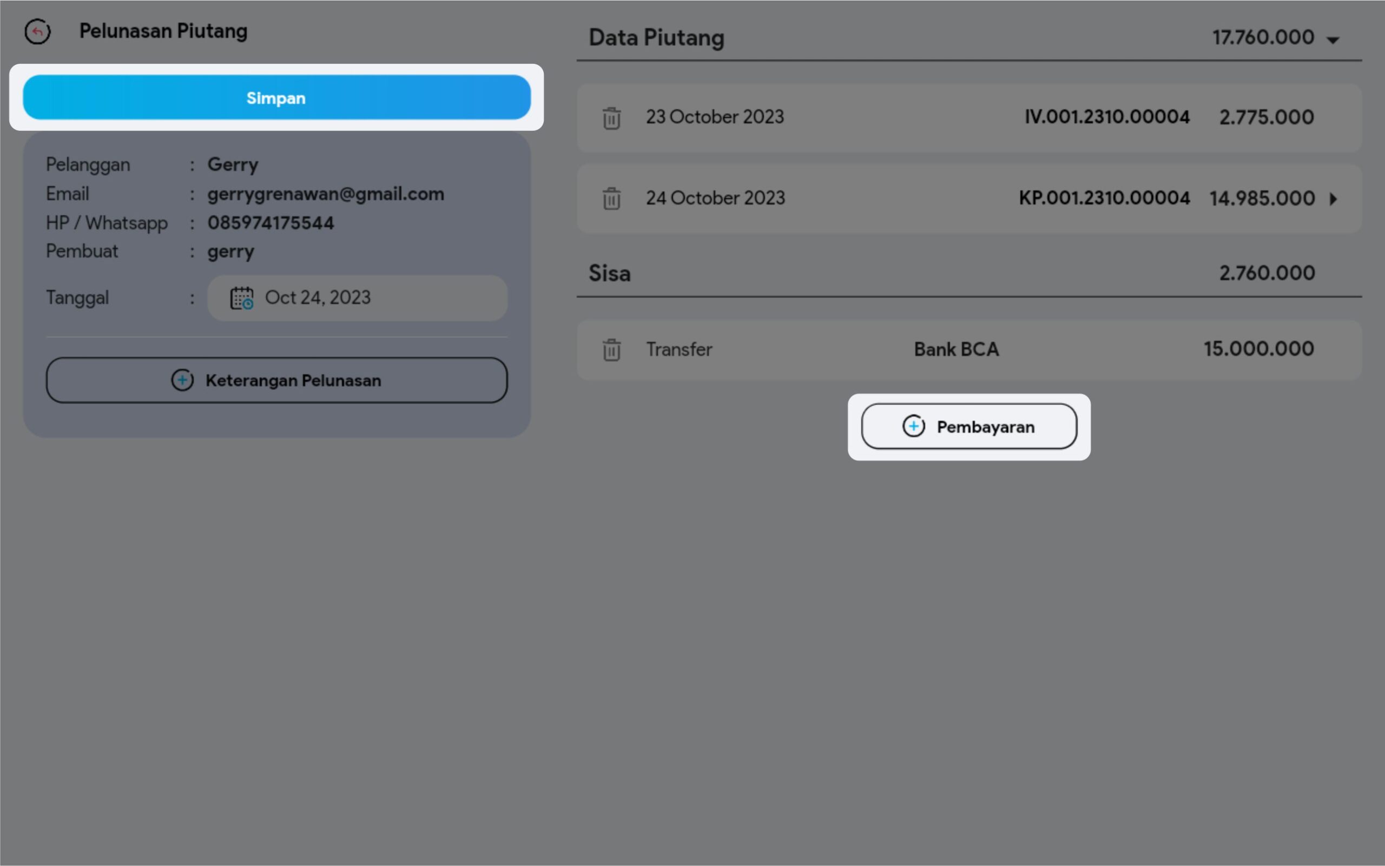Click the Data Piutang header
This screenshot has width=1385, height=866.
pyautogui.click(x=656, y=38)
